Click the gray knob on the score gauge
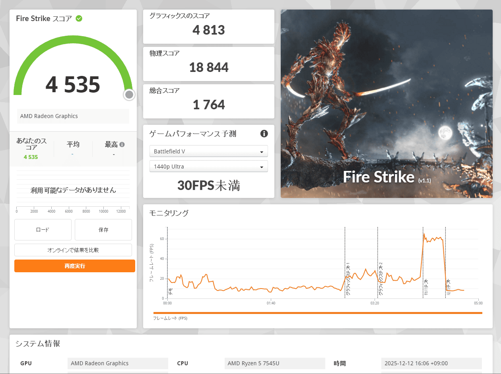Viewport: 501px width, 374px height. [x=129, y=95]
